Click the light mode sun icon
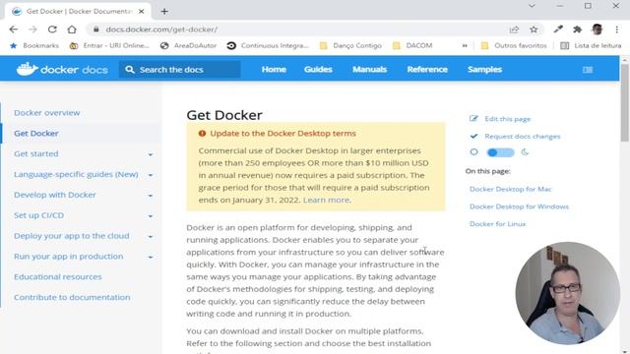Image resolution: width=630 pixels, height=354 pixels. 474,152
